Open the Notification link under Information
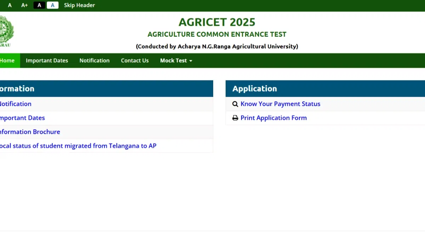425x236 pixels. coord(16,104)
